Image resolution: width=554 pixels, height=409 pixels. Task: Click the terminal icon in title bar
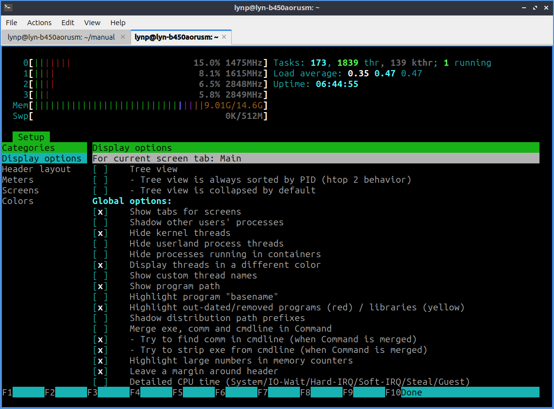click(8, 8)
